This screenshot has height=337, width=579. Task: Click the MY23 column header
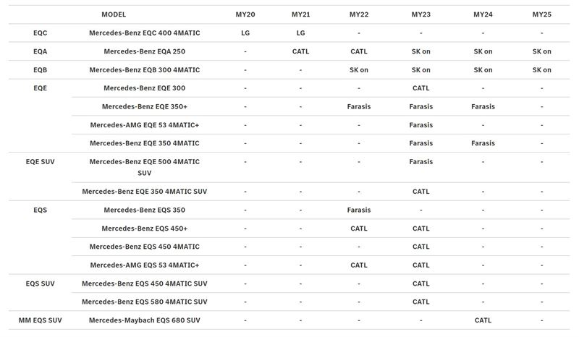(x=421, y=14)
